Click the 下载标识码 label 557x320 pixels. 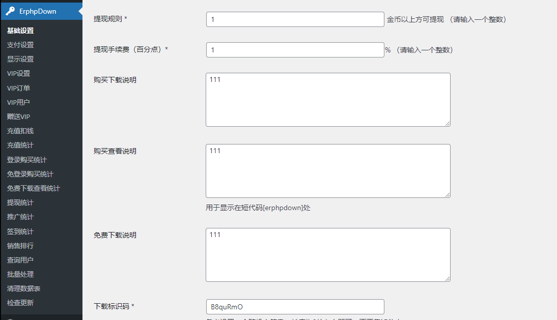[x=114, y=306]
